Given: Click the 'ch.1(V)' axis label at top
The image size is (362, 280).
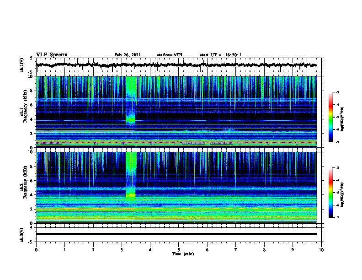Looking at the screenshot, I should click(x=22, y=65).
